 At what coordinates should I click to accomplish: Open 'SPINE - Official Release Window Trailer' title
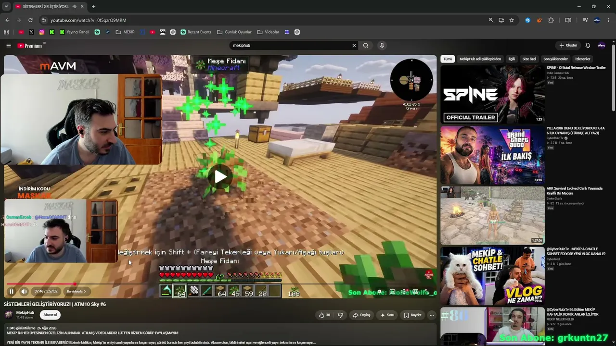pyautogui.click(x=576, y=68)
